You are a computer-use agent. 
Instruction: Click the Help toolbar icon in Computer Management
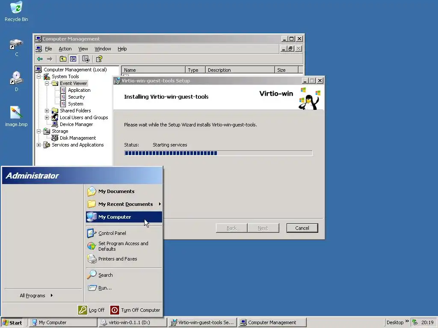(99, 59)
